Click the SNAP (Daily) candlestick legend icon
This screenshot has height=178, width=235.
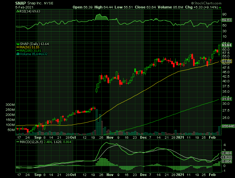18,44
